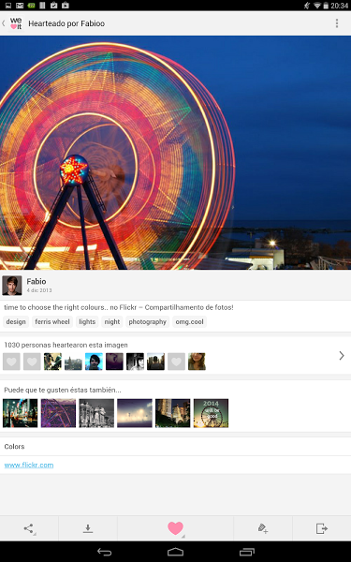Select the 'photography' tag

click(148, 321)
